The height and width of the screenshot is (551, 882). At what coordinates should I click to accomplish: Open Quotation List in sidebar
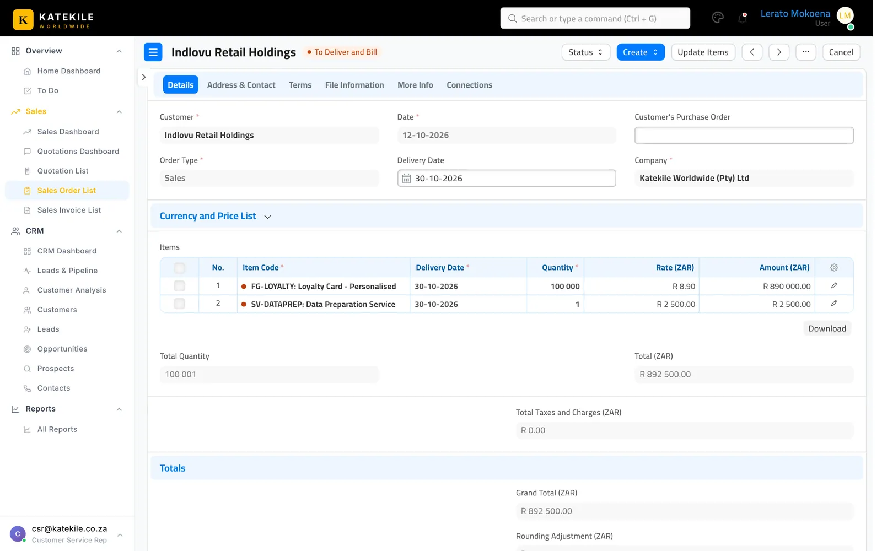tap(63, 171)
